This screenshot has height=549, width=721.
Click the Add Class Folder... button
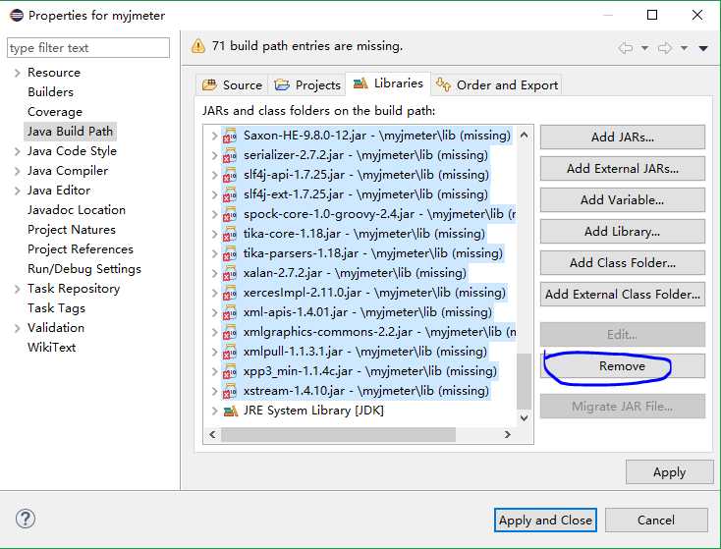pyautogui.click(x=623, y=262)
